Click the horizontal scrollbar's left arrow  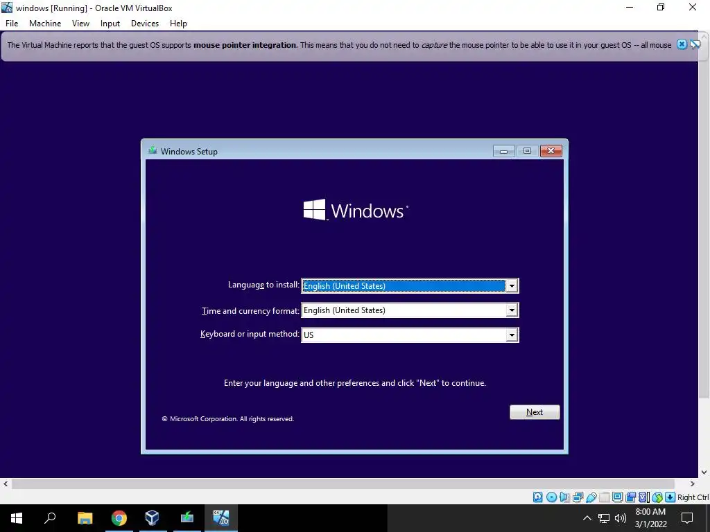tap(6, 484)
